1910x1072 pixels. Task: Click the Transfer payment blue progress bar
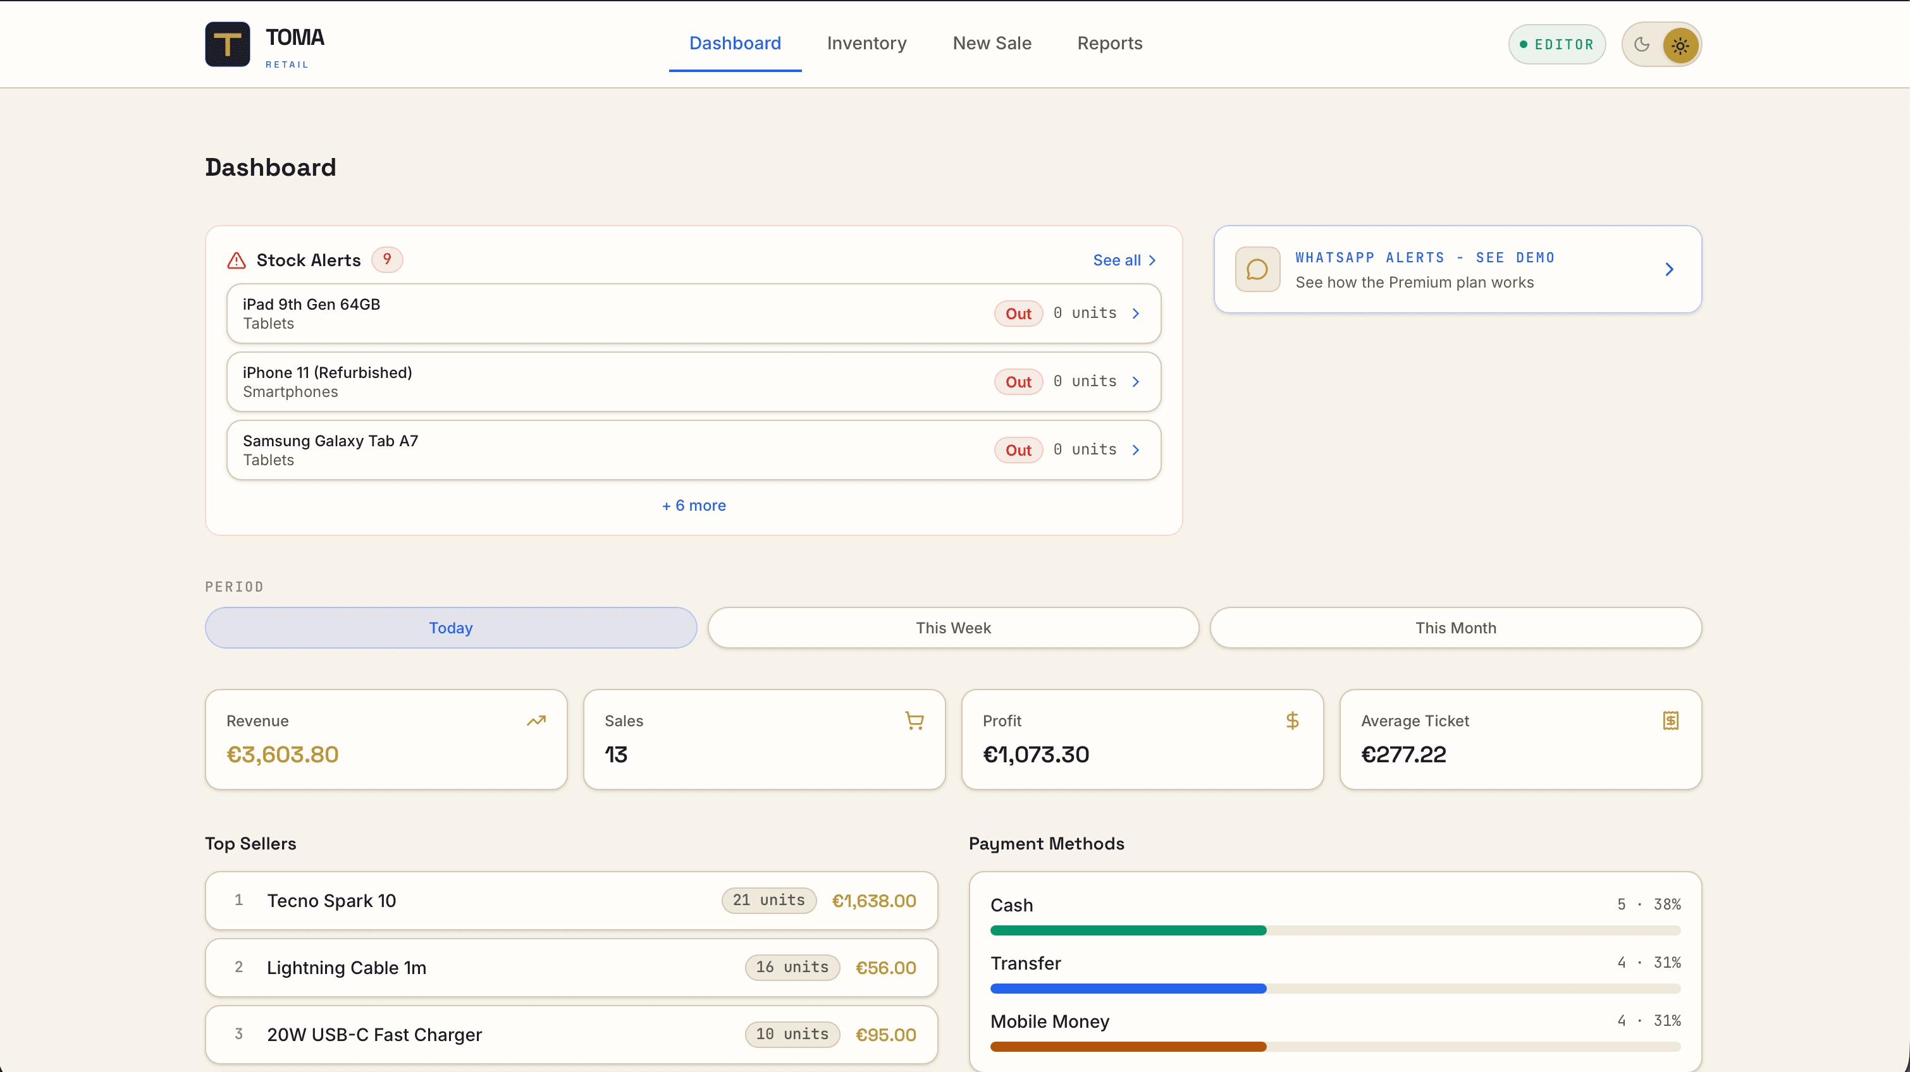pyautogui.click(x=1128, y=989)
